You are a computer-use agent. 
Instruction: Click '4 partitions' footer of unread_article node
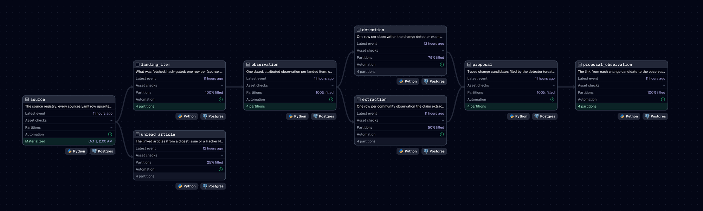tap(179, 176)
